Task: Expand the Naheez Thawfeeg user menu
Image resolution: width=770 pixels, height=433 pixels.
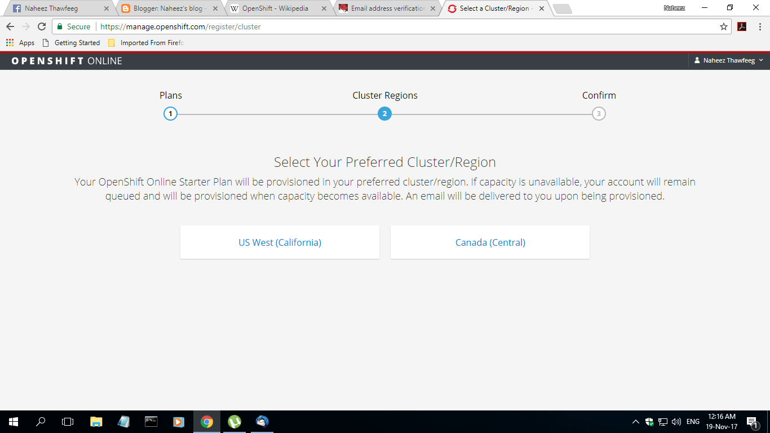Action: point(729,60)
